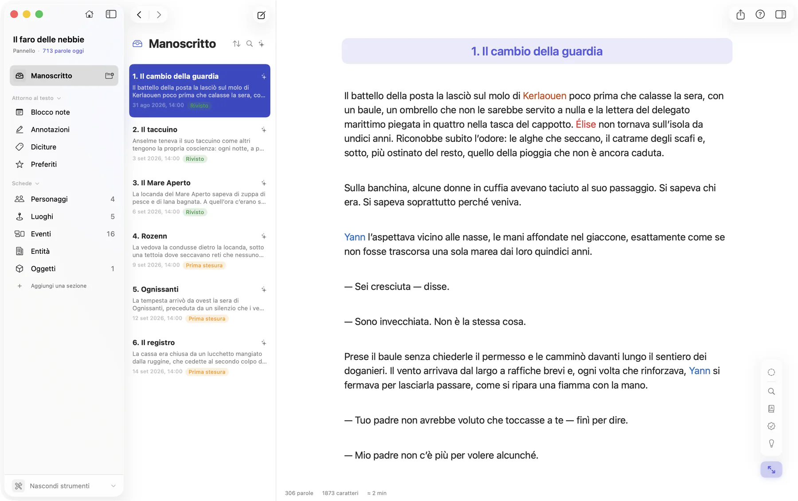Image resolution: width=798 pixels, height=501 pixels.
Task: Open Luoghi section in the sidebar
Action: [64, 217]
